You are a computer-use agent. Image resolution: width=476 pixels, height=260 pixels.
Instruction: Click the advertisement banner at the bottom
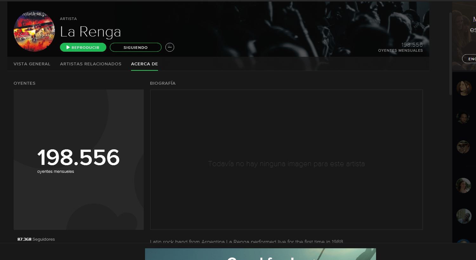[261, 254]
